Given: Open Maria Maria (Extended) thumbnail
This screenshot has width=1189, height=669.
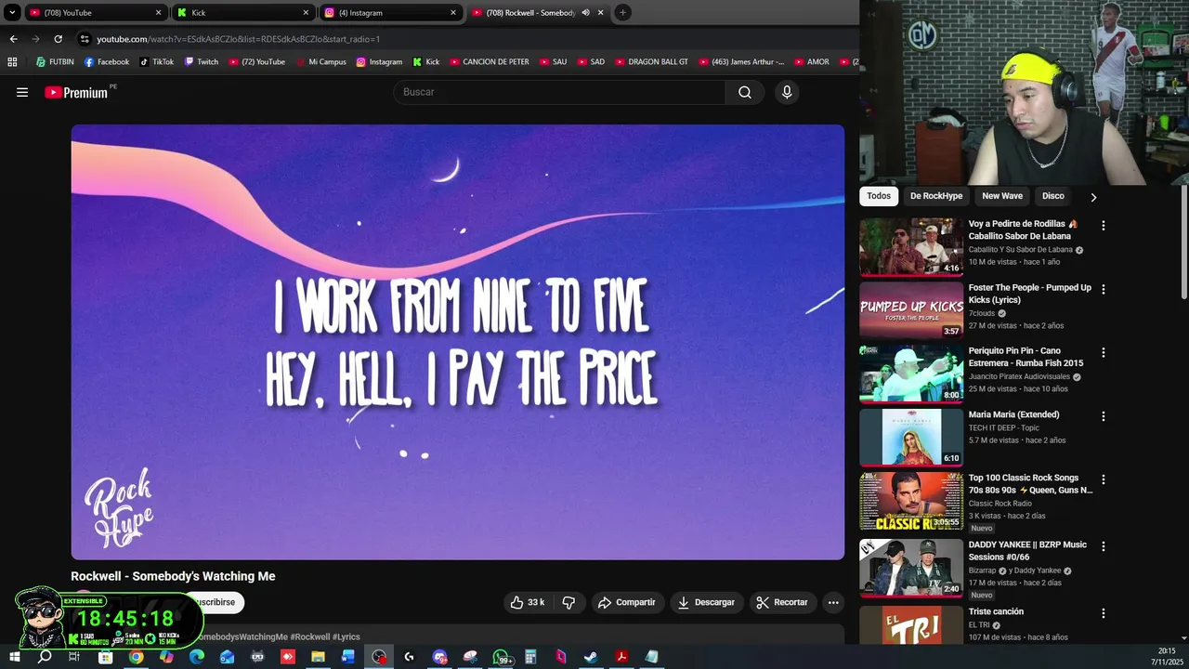Looking at the screenshot, I should pyautogui.click(x=911, y=437).
